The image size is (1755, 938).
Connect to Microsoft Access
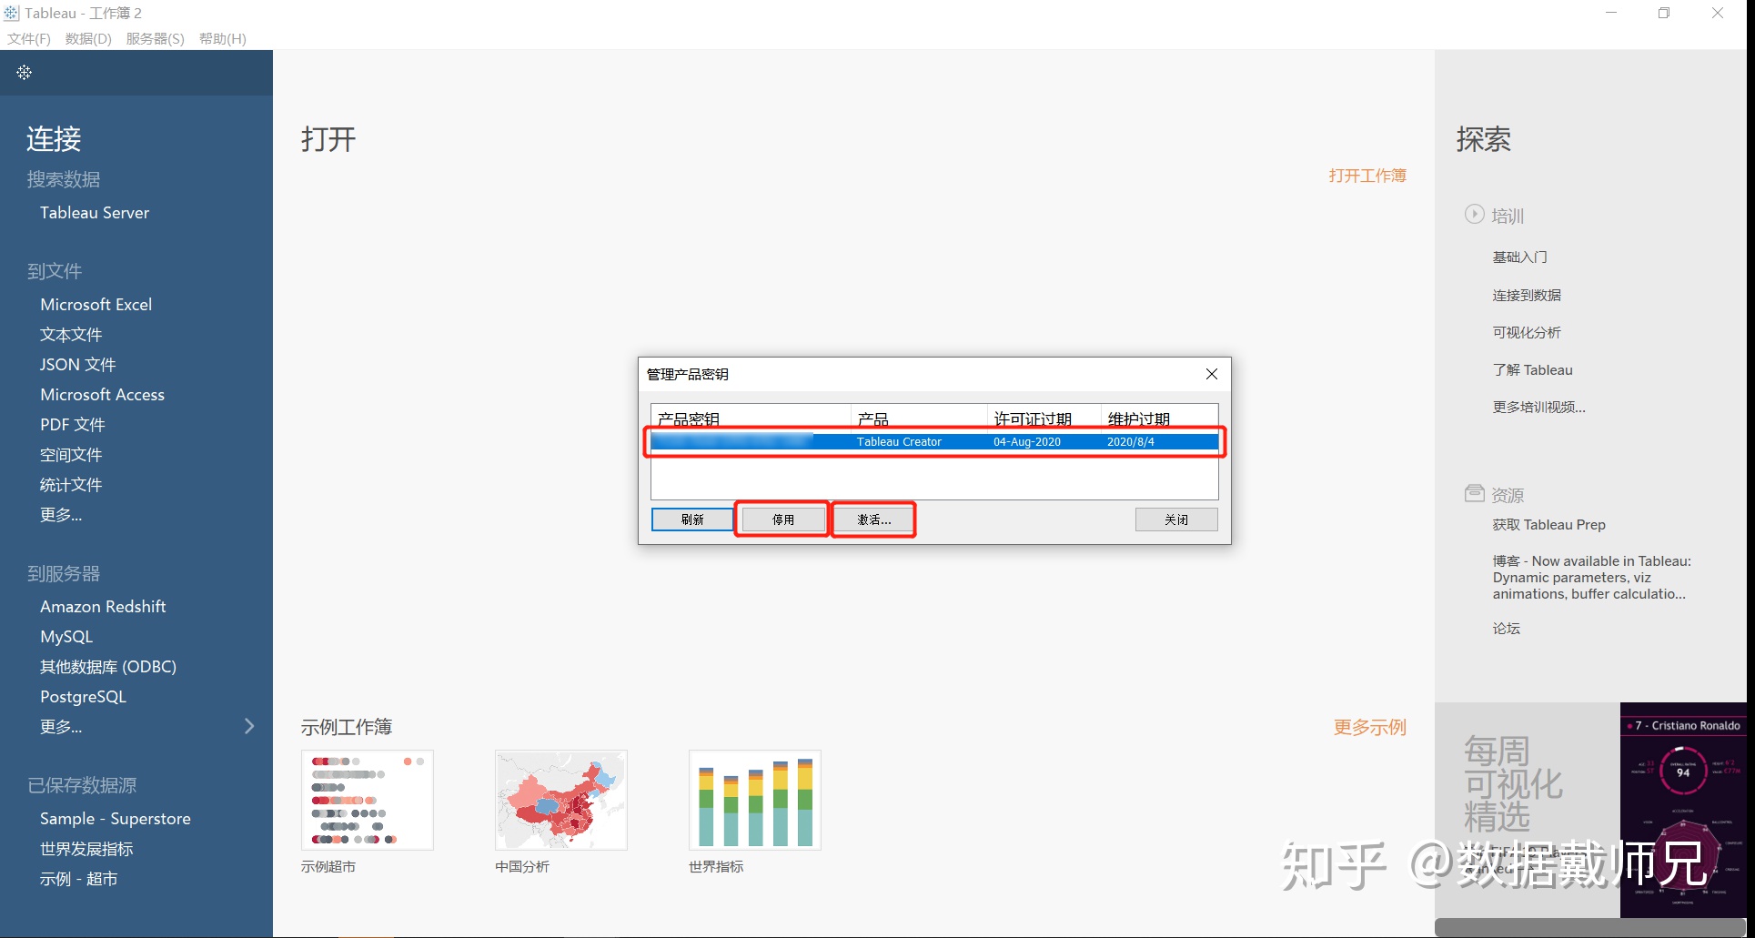103,394
